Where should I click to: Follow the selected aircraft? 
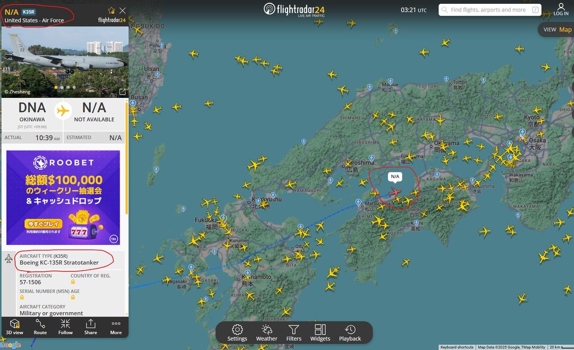[x=66, y=327]
